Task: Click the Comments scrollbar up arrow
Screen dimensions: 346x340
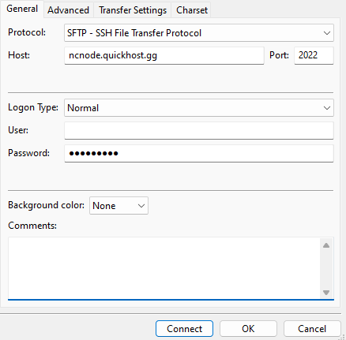Action: click(326, 245)
